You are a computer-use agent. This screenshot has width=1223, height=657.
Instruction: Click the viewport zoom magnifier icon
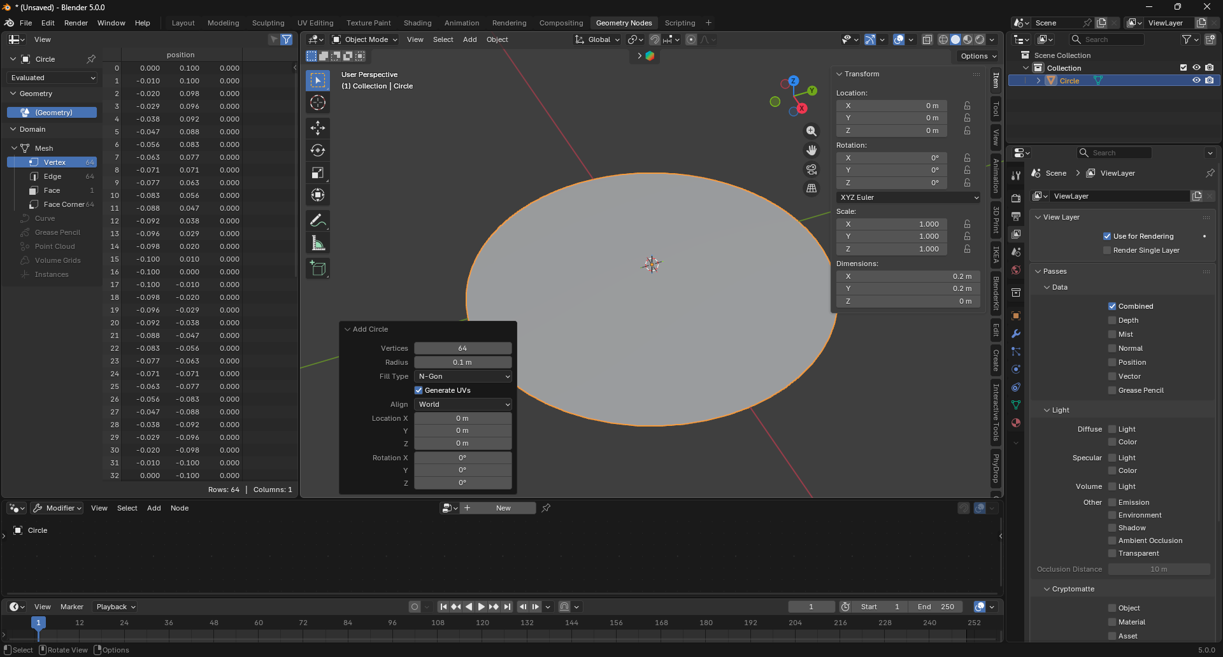coord(812,131)
